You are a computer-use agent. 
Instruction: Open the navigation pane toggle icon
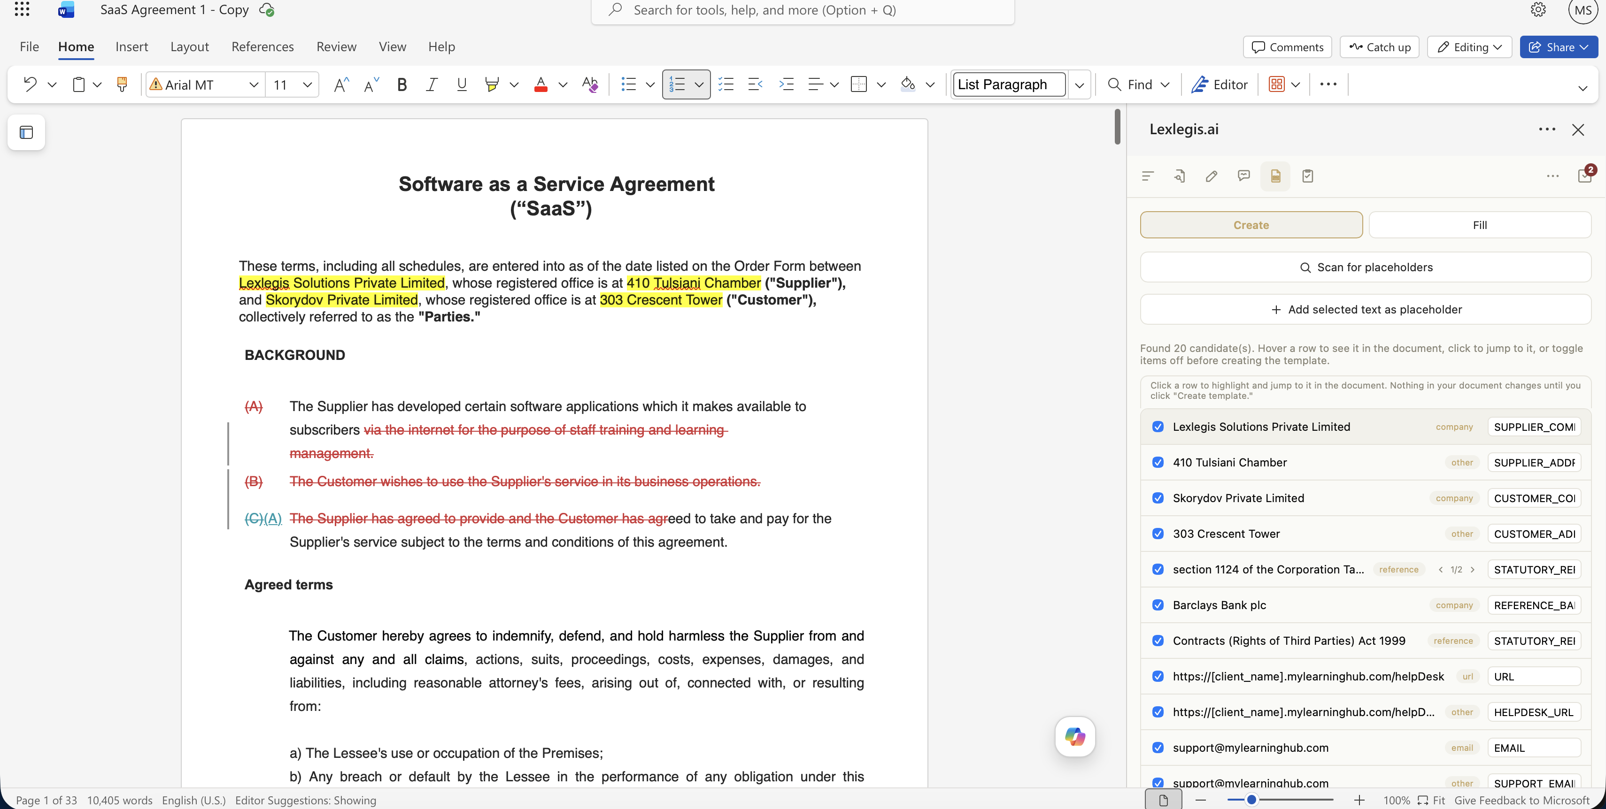tap(26, 132)
